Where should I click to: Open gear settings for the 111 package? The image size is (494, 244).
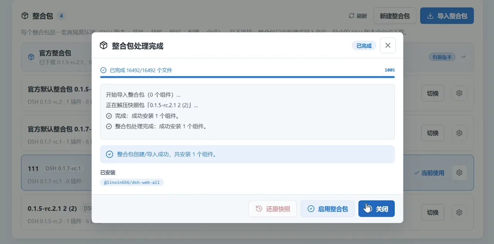459,173
